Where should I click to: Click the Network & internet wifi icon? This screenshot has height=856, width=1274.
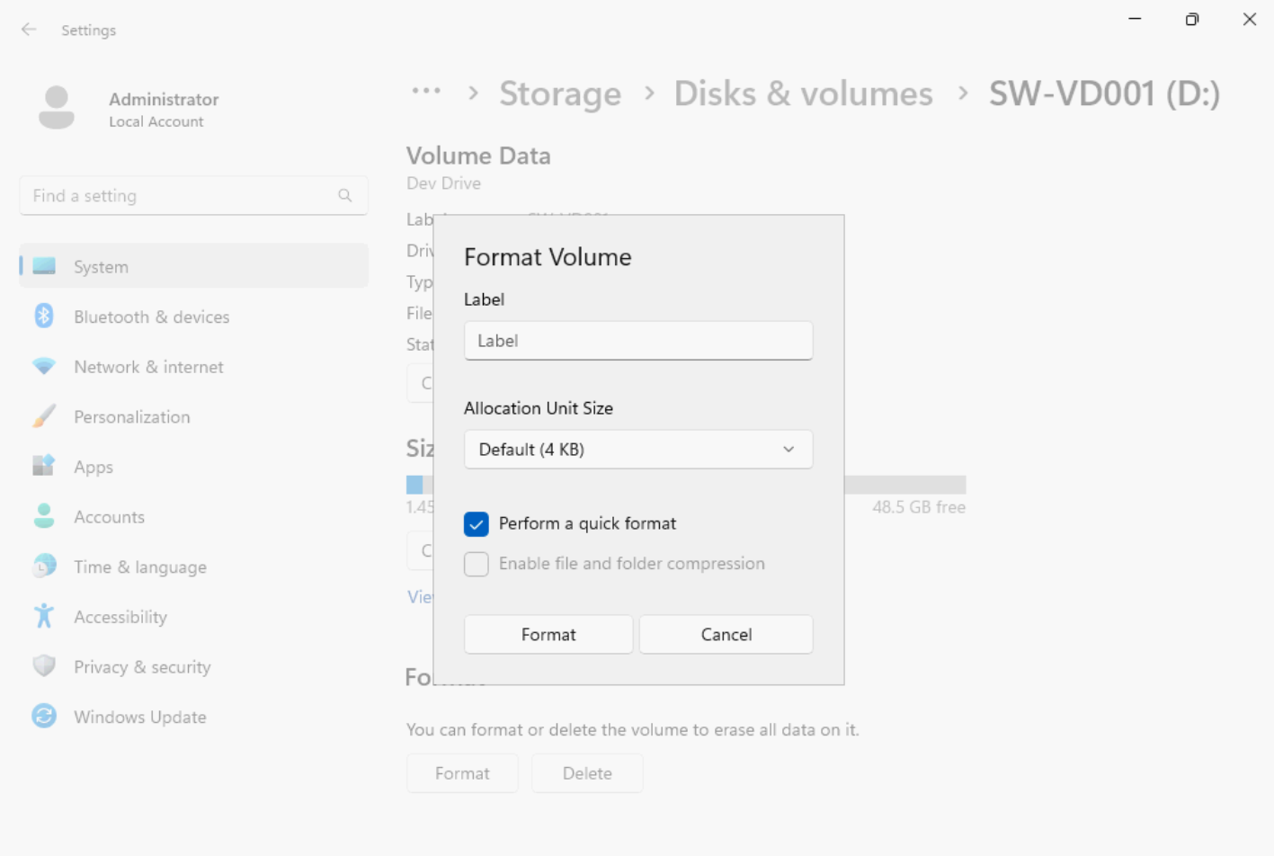43,367
